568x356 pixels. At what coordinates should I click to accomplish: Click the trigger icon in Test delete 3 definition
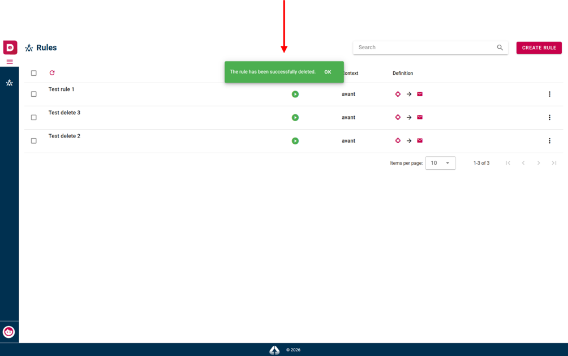click(x=398, y=118)
